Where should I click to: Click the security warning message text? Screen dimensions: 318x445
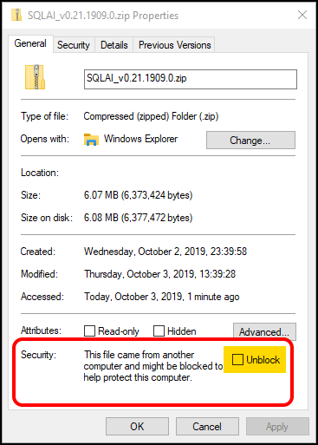tap(153, 366)
